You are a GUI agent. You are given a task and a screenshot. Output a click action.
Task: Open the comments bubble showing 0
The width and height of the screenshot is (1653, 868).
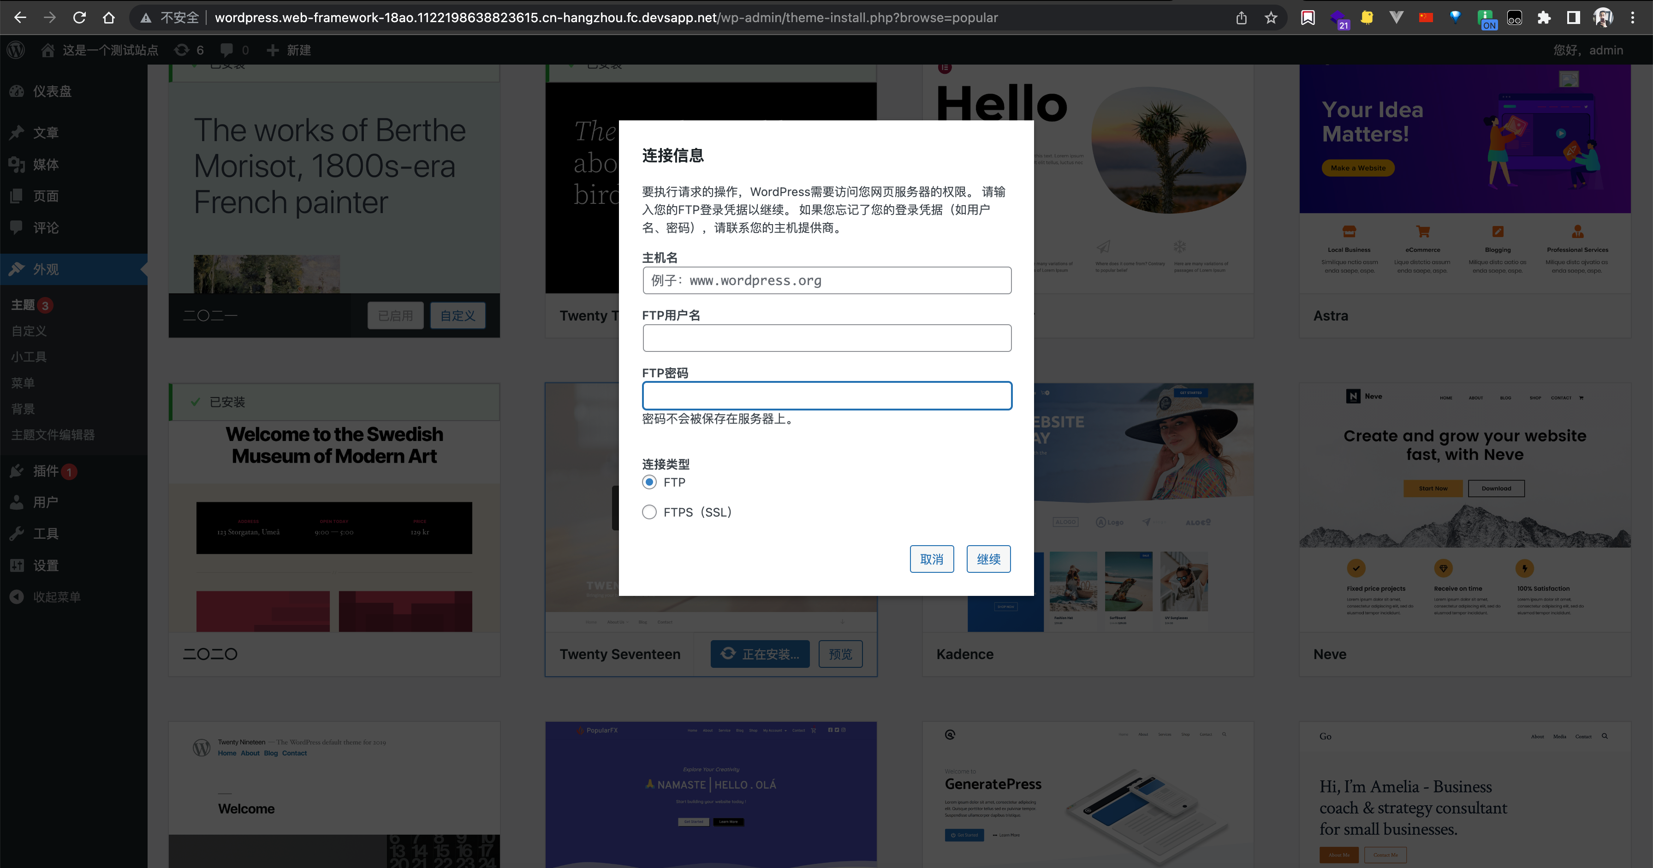234,49
